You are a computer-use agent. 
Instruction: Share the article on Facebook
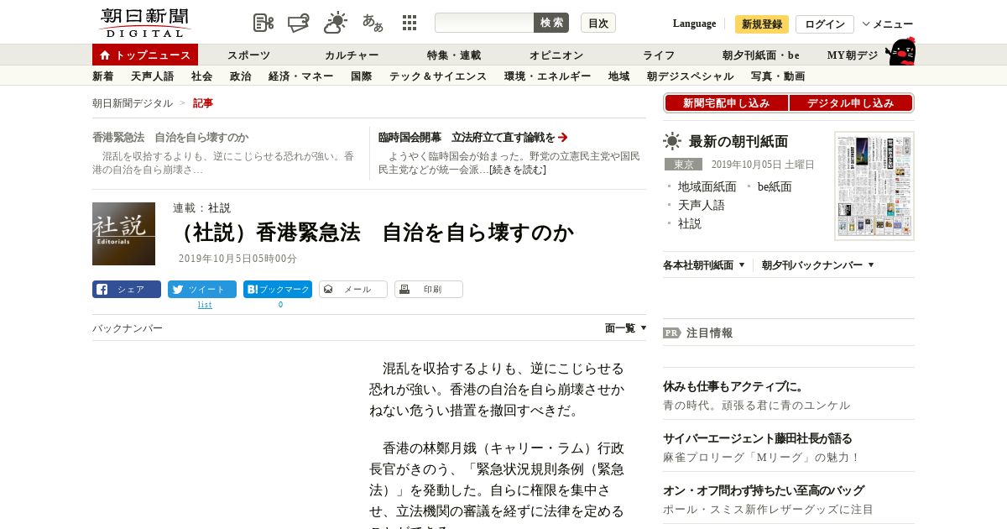[127, 290]
